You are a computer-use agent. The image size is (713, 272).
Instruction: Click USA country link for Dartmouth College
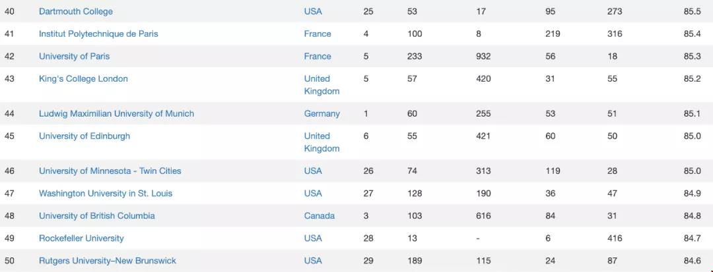click(313, 11)
